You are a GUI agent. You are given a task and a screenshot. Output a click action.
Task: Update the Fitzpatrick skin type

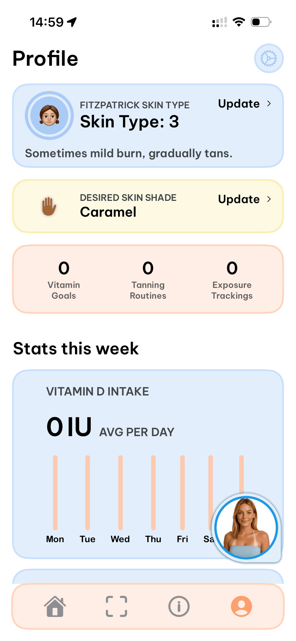click(239, 104)
